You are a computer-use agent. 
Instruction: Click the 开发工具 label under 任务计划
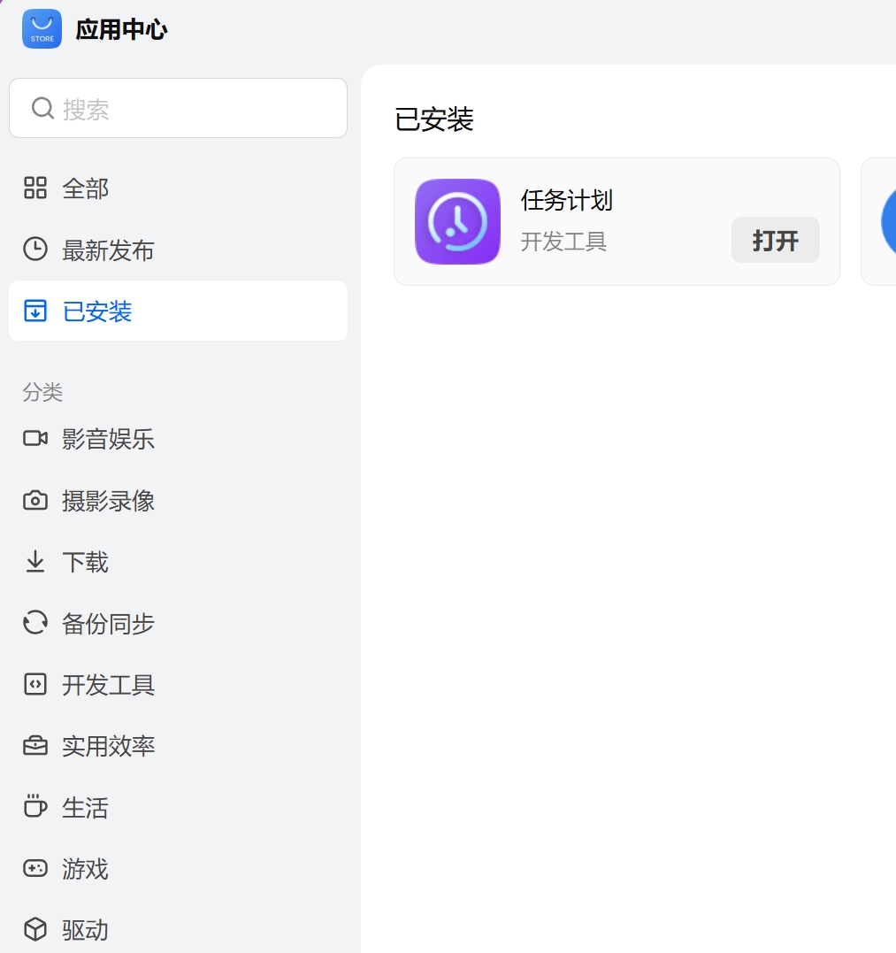[x=563, y=242]
